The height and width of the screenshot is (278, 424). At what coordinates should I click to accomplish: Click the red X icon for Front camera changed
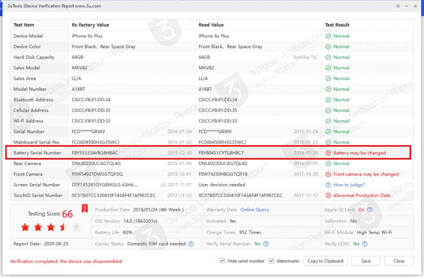[x=328, y=174]
